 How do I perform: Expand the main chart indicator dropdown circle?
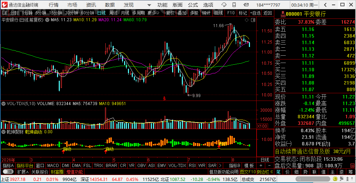coord(47,20)
